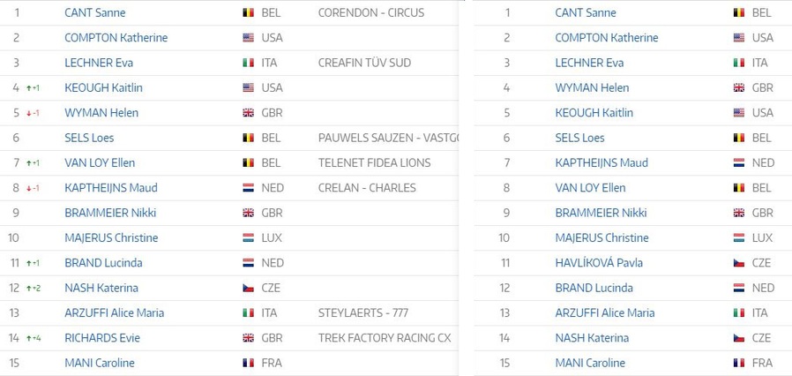792x376 pixels.
Task: Select KEOUGH Kaitlin at rank 4
Action: pos(103,87)
